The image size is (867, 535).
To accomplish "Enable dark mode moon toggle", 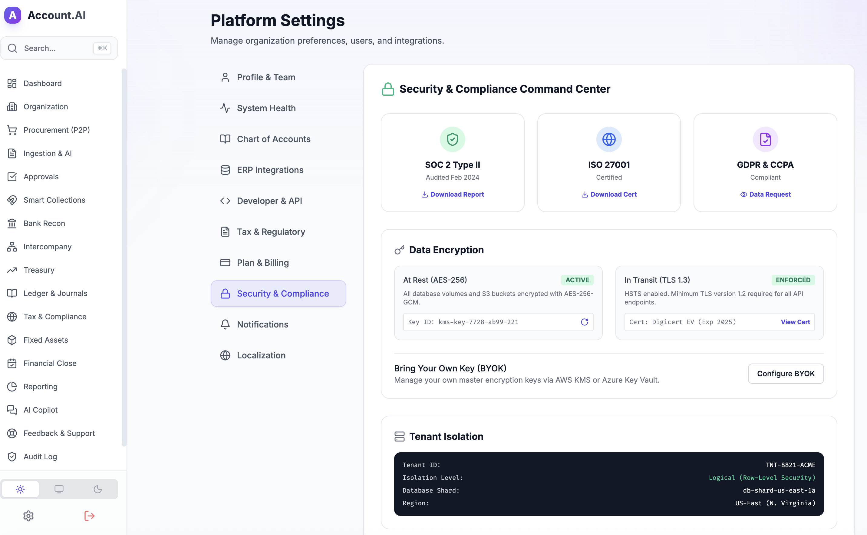I will (97, 489).
